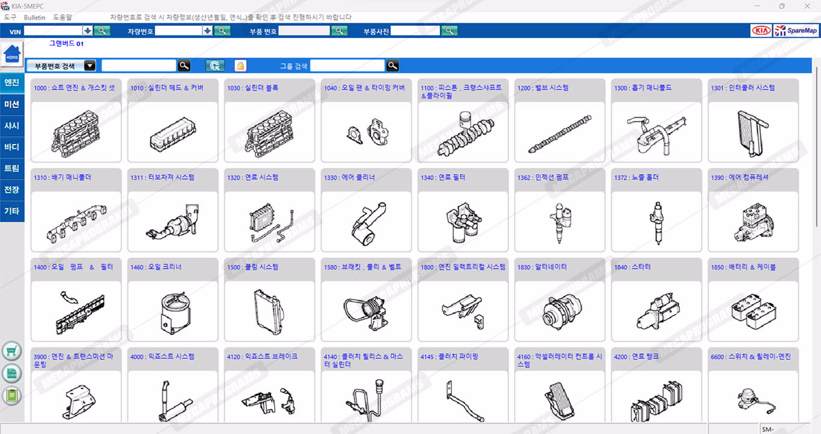This screenshot has height=434, width=821.
Task: Select group 1340 연료 필터
Action: click(463, 210)
